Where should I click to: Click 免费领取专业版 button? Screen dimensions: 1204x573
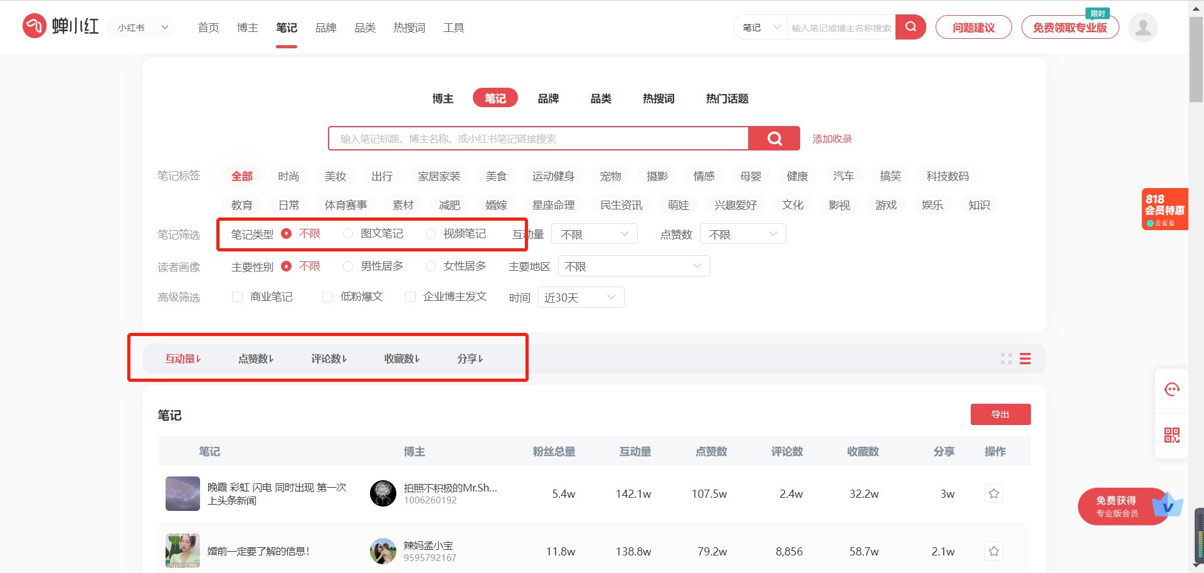pos(1070,28)
